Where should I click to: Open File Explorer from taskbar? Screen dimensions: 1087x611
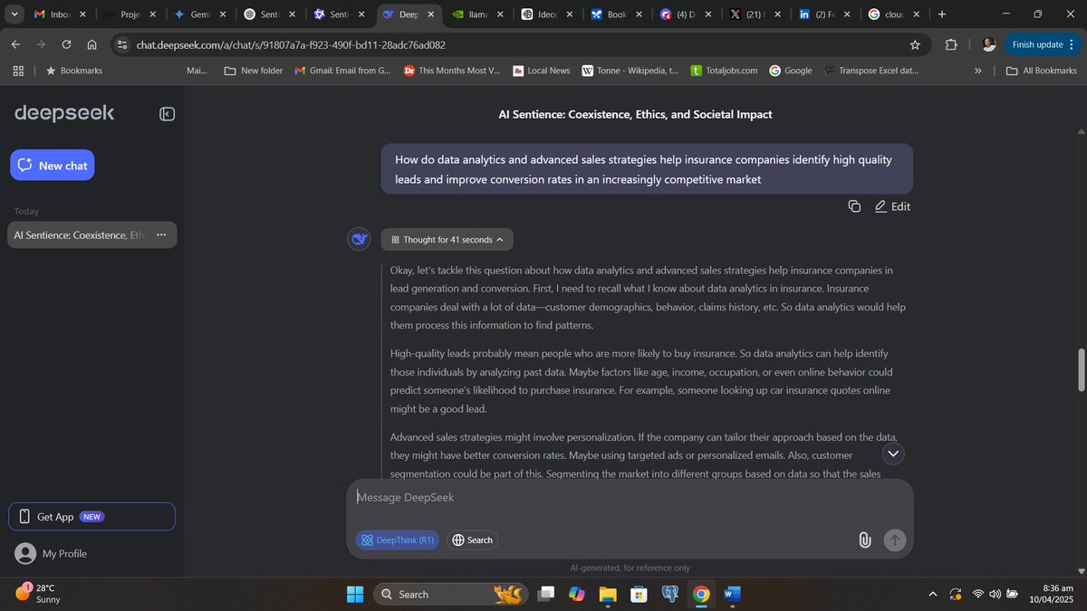coord(608,594)
